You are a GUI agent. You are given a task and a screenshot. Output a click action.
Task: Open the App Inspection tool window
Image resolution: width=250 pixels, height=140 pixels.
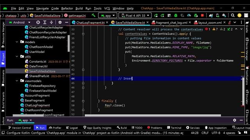click(x=216, y=128)
